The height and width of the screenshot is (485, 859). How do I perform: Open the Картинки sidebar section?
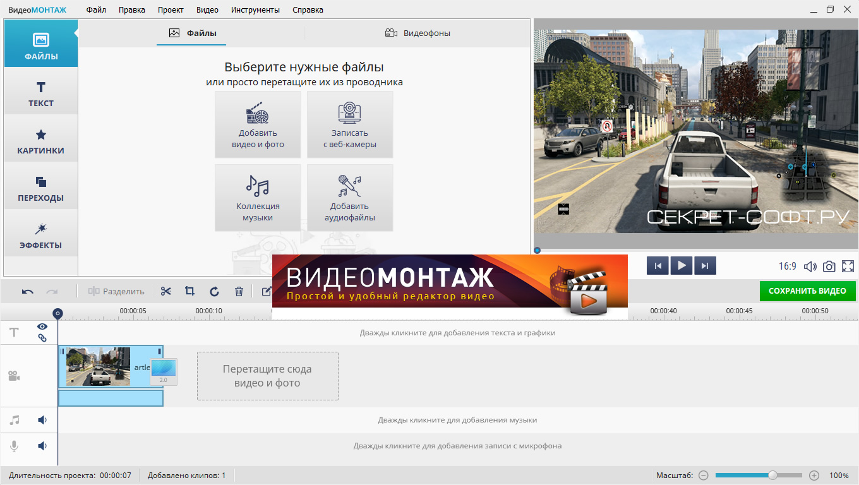point(41,139)
